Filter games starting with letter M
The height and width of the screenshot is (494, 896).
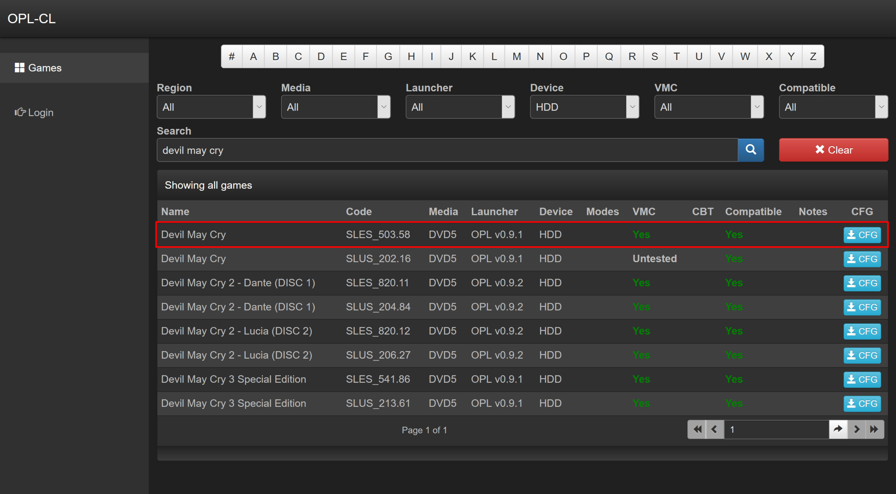click(517, 56)
